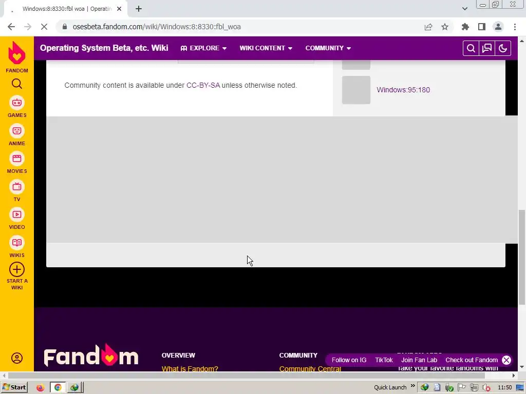The image size is (526, 394).
Task: Click the Chrome taskbar button
Action: pos(58,388)
